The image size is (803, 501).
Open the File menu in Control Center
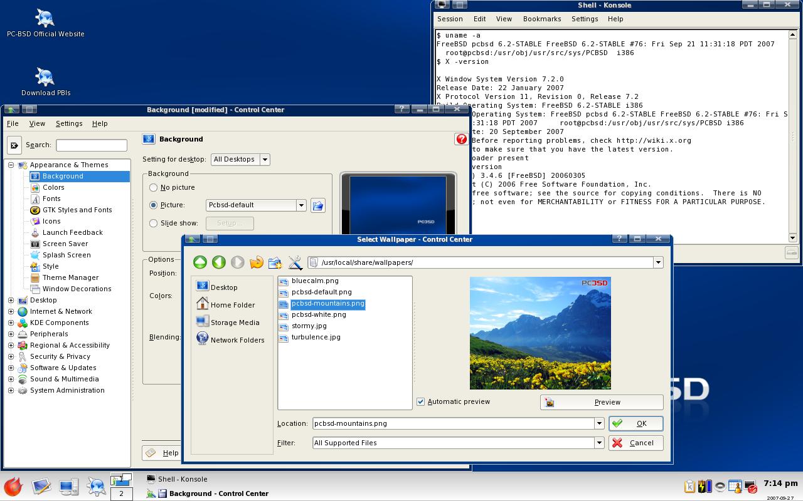[13, 124]
